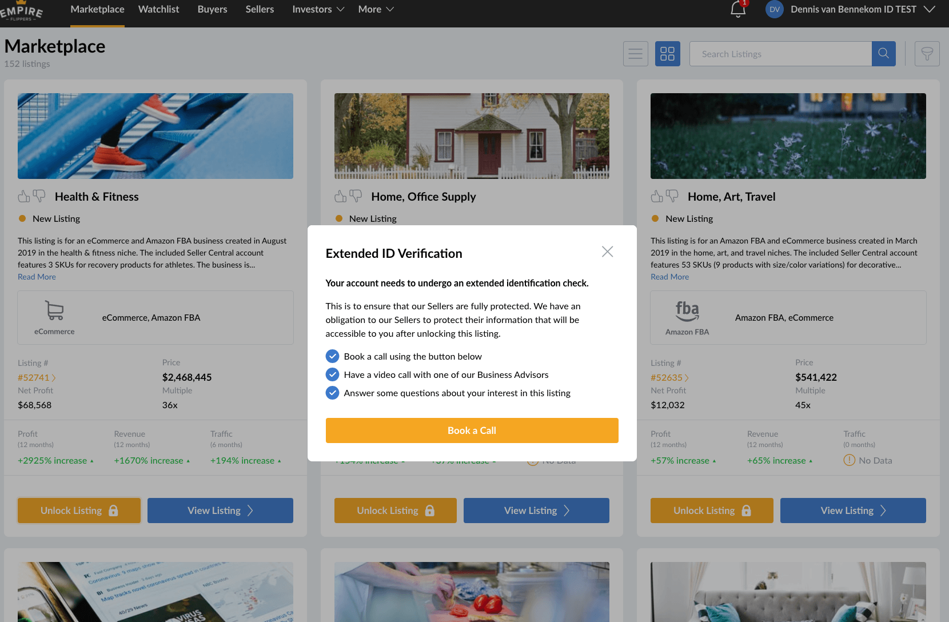Unlock the Home, Art, Travel listing
The height and width of the screenshot is (622, 949).
[x=712, y=511]
